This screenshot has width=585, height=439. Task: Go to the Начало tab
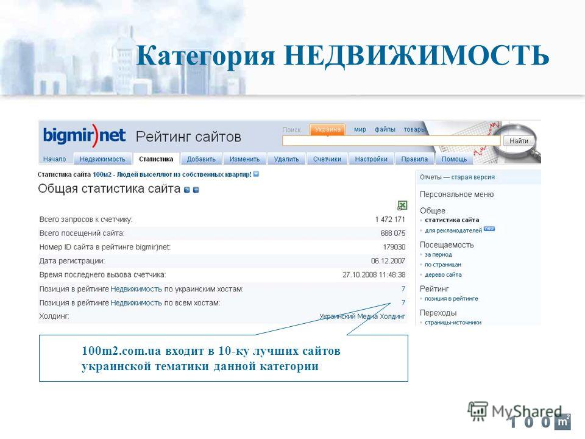click(x=54, y=159)
